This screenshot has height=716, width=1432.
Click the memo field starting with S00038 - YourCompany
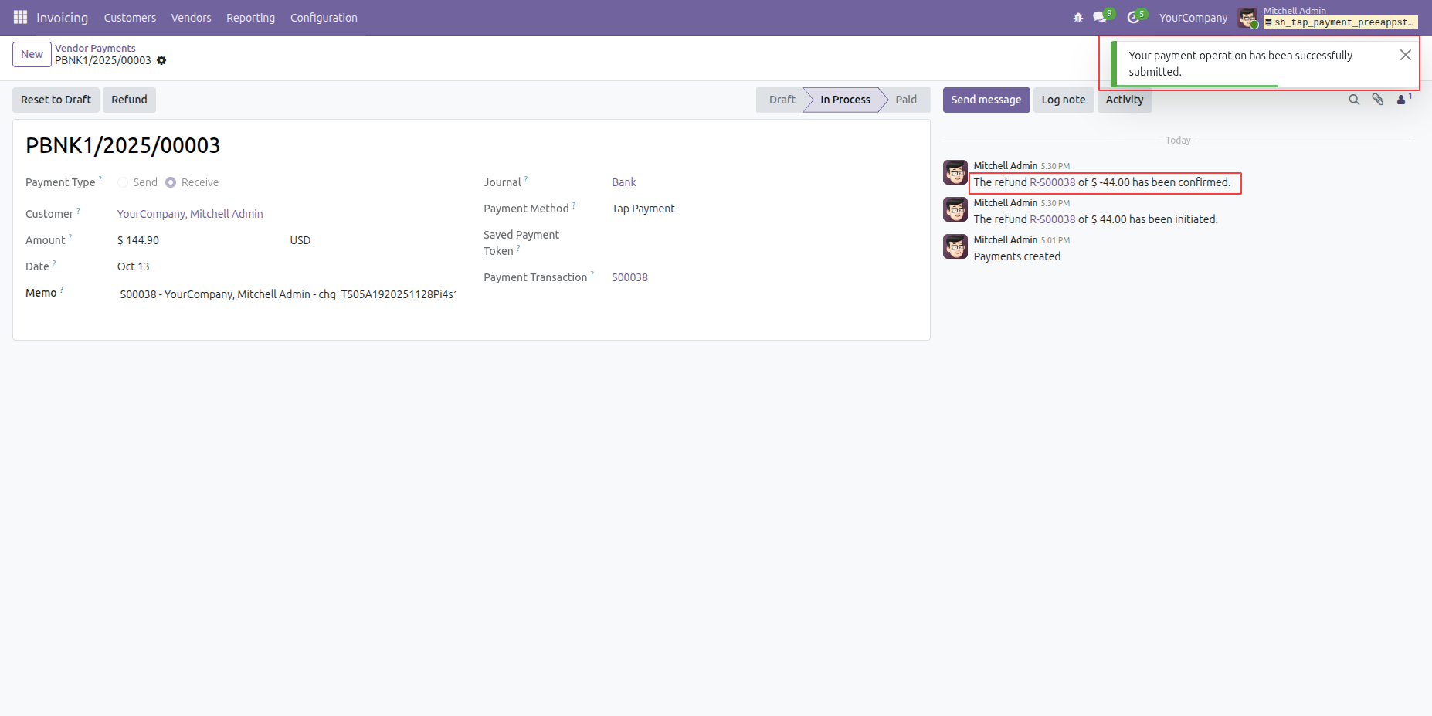tap(287, 294)
